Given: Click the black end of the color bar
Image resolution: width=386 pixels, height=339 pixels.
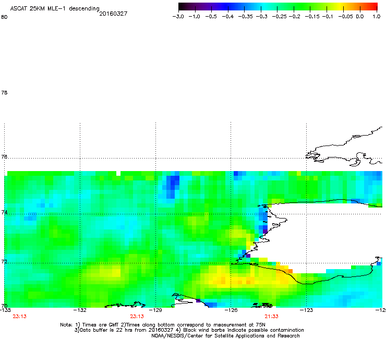Looking at the screenshot, I should click(x=182, y=6).
